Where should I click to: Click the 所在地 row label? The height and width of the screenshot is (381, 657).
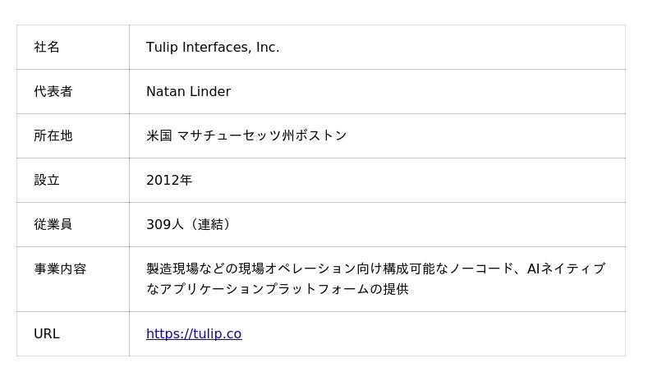pyautogui.click(x=53, y=136)
